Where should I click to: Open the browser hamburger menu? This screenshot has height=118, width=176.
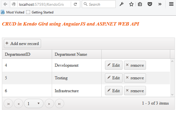pyautogui.click(x=171, y=4)
